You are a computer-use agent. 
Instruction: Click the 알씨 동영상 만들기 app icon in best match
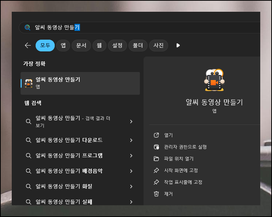tap(29, 83)
